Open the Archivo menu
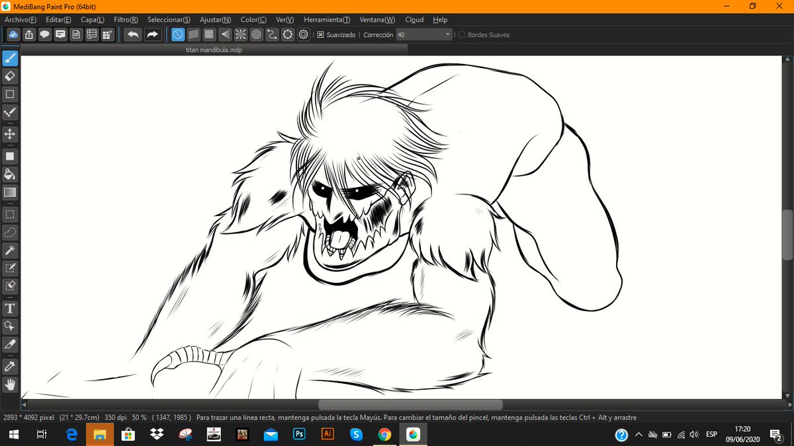794x446 pixels. coord(21,20)
